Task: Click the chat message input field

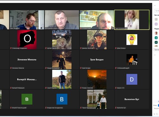Action: pos(156,108)
